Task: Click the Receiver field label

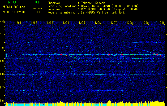Action: point(54,9)
